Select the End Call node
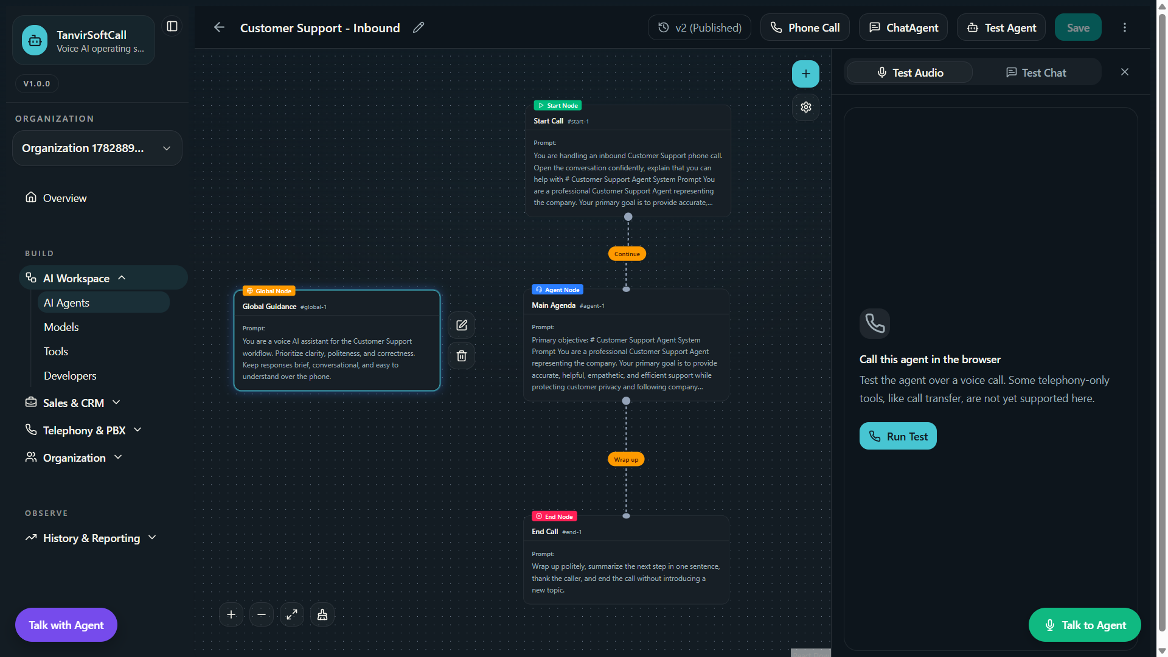Viewport: 1168px width, 657px height. [626, 560]
